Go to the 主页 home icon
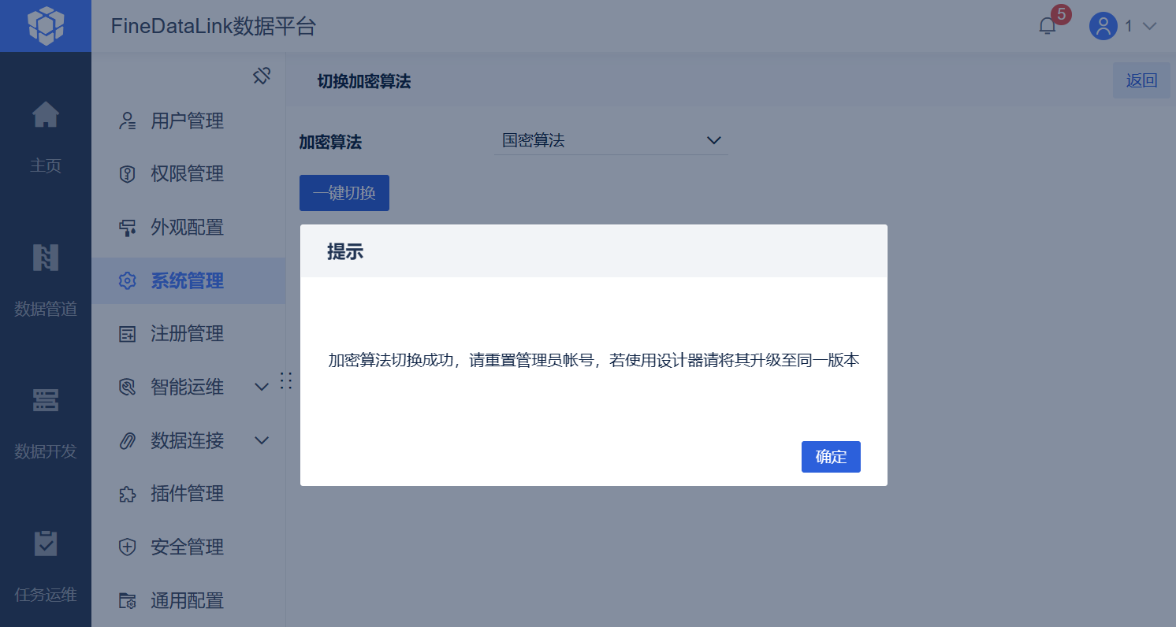 point(46,116)
